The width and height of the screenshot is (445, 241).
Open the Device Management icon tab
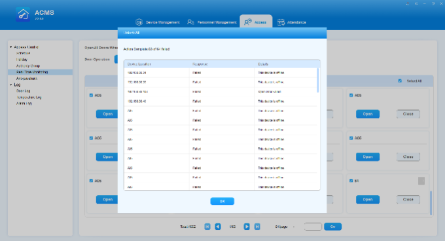(x=139, y=22)
